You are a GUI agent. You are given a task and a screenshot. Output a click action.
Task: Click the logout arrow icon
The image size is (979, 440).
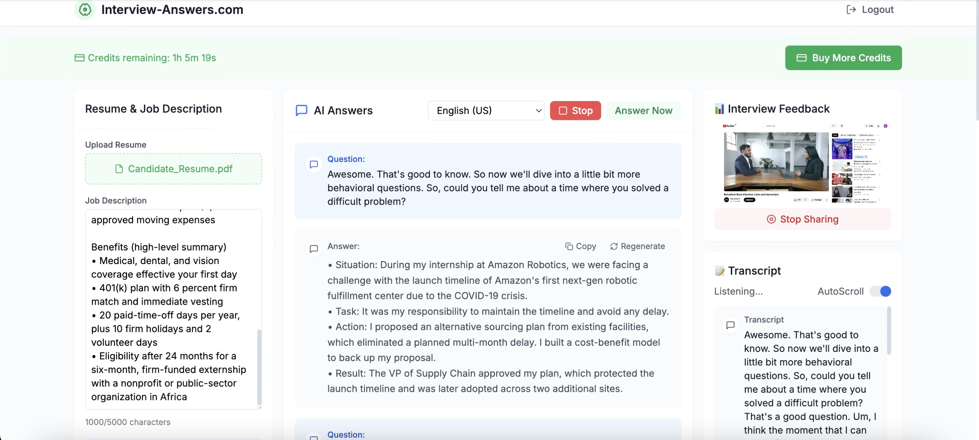point(851,10)
